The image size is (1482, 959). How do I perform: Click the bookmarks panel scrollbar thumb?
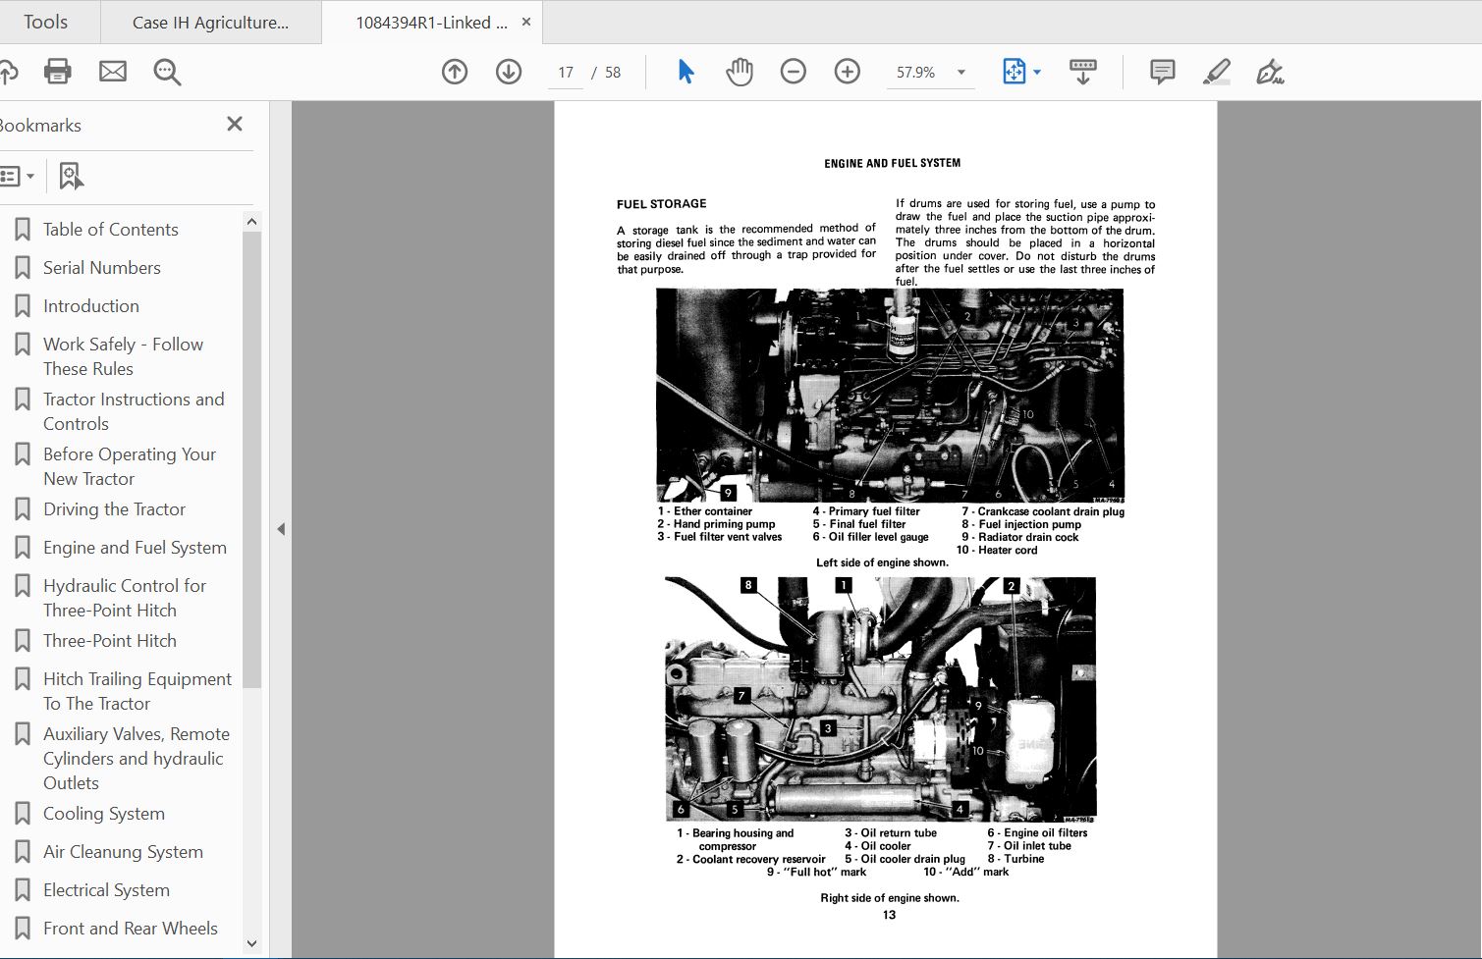tap(251, 459)
